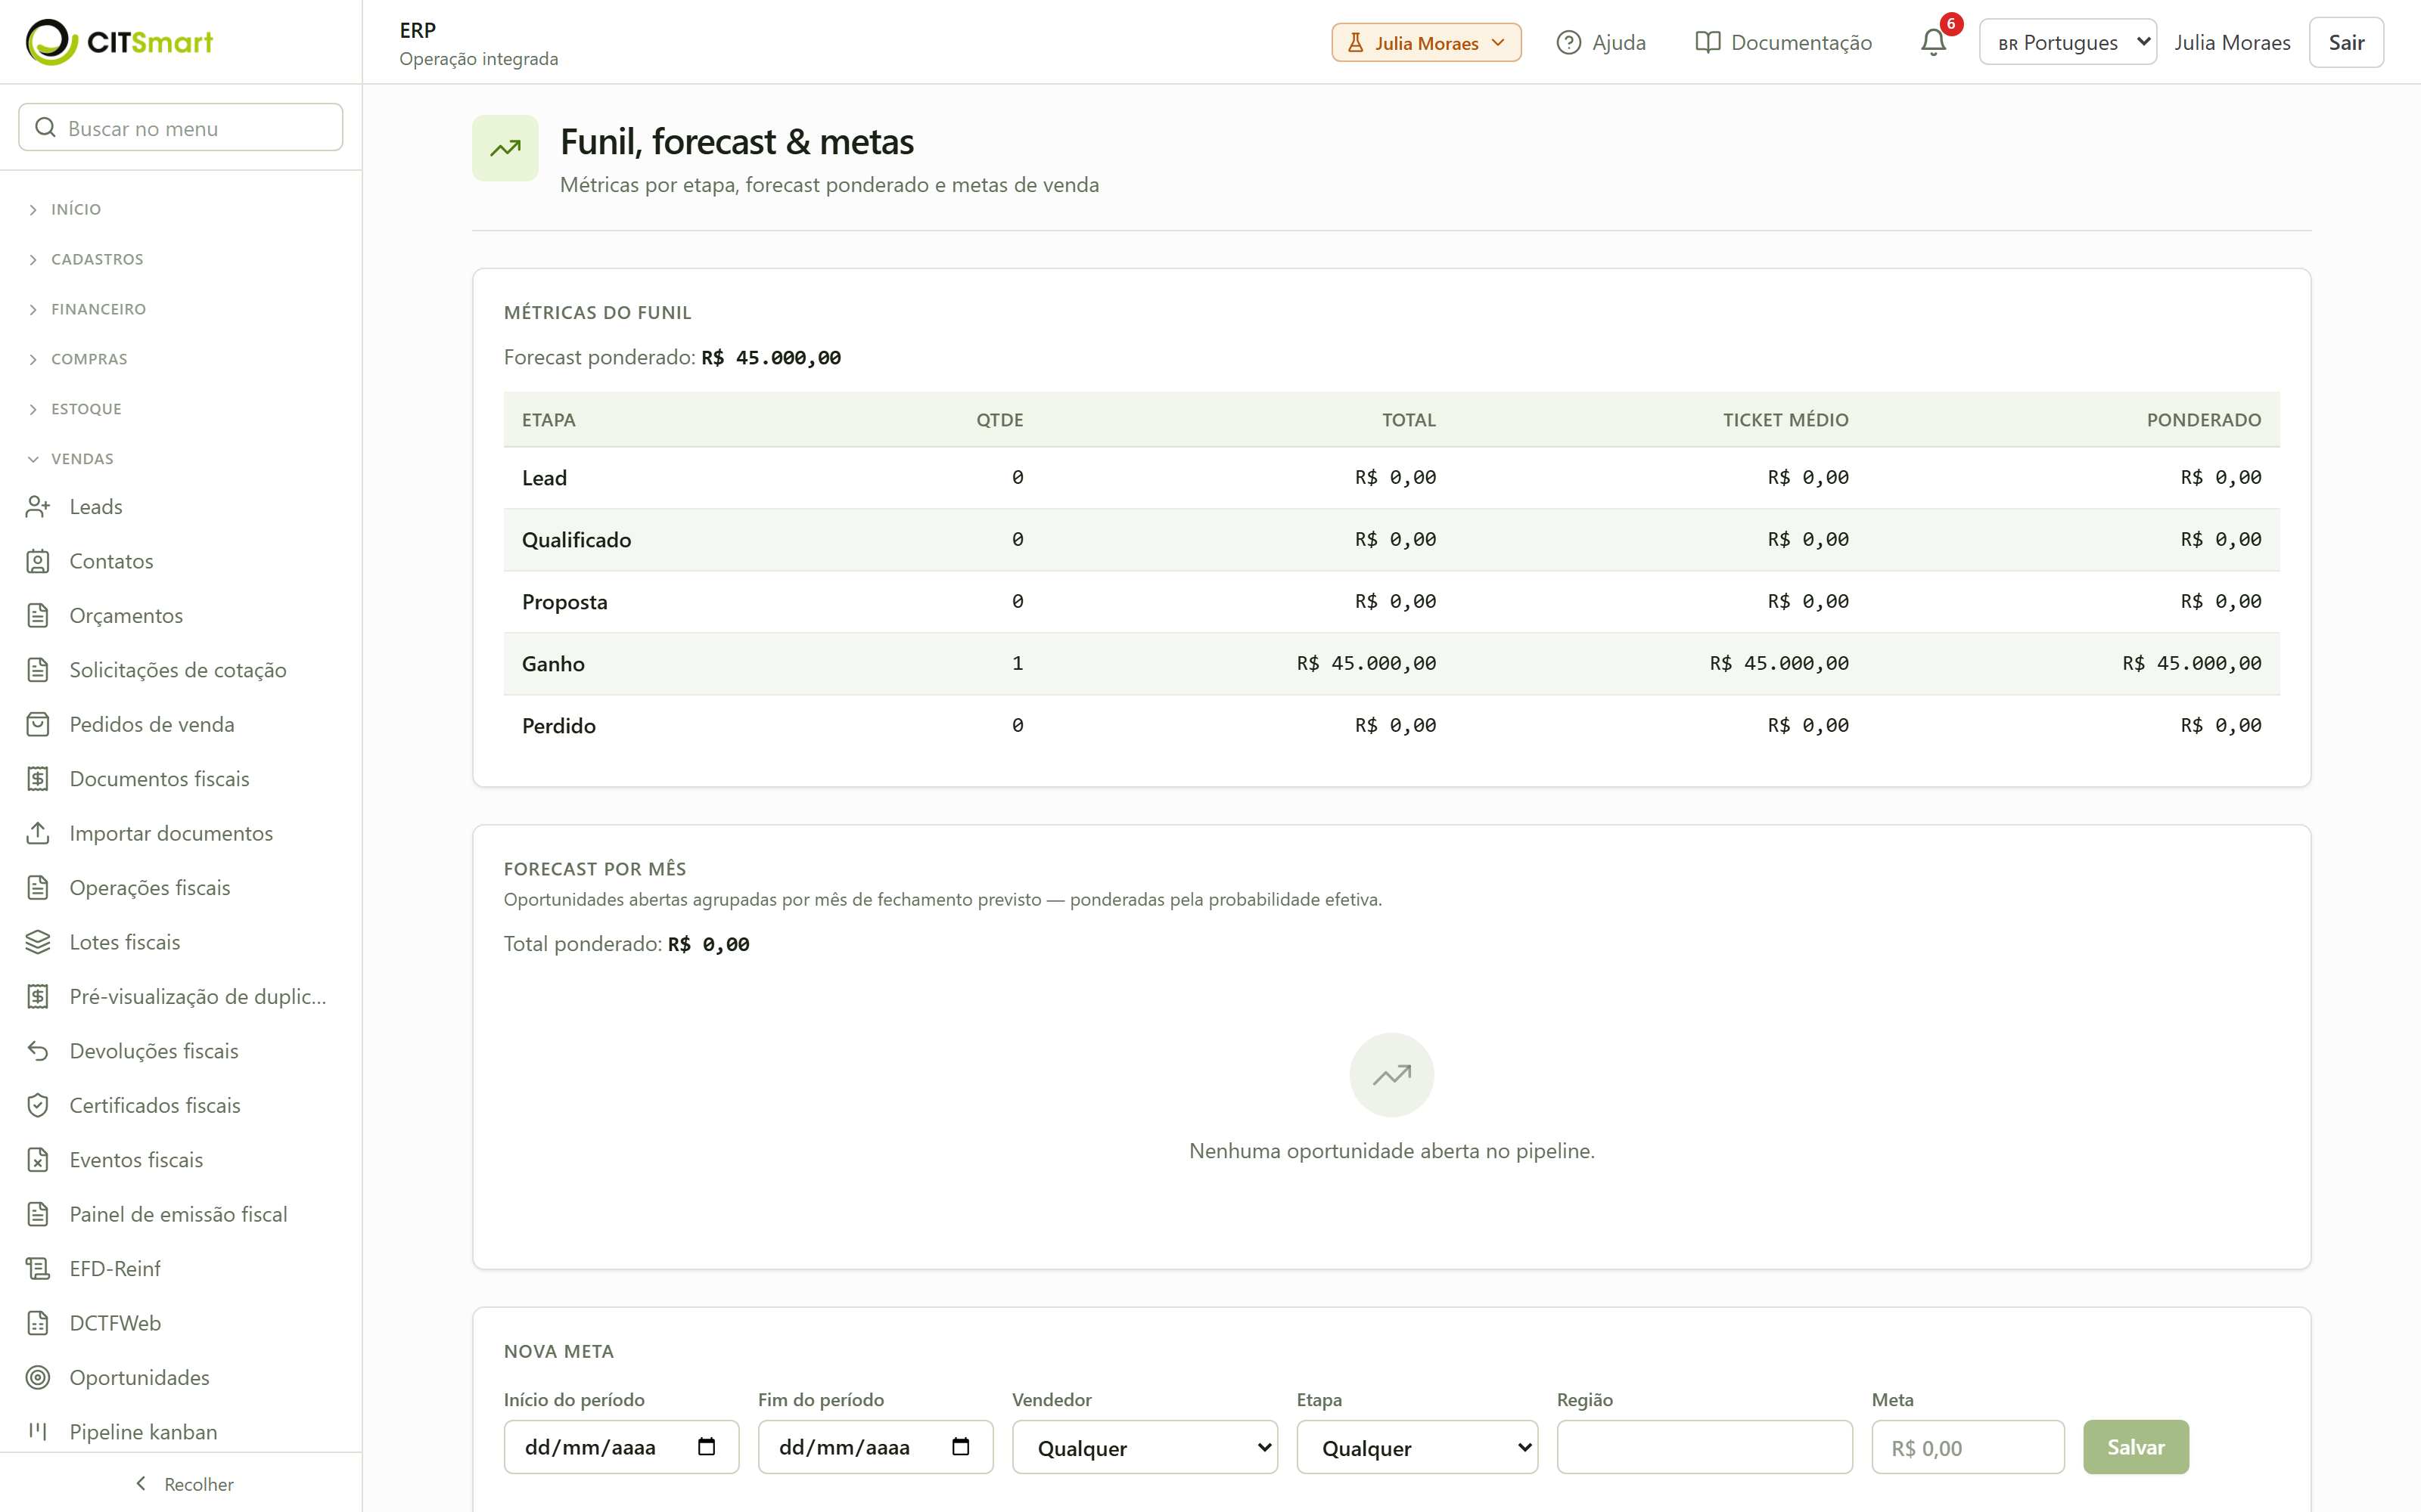2421x1512 pixels.
Task: Open the Portugues language dropdown
Action: coord(2067,42)
